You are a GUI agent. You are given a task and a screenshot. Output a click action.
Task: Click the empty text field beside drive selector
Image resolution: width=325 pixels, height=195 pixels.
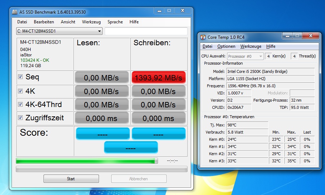(146, 31)
